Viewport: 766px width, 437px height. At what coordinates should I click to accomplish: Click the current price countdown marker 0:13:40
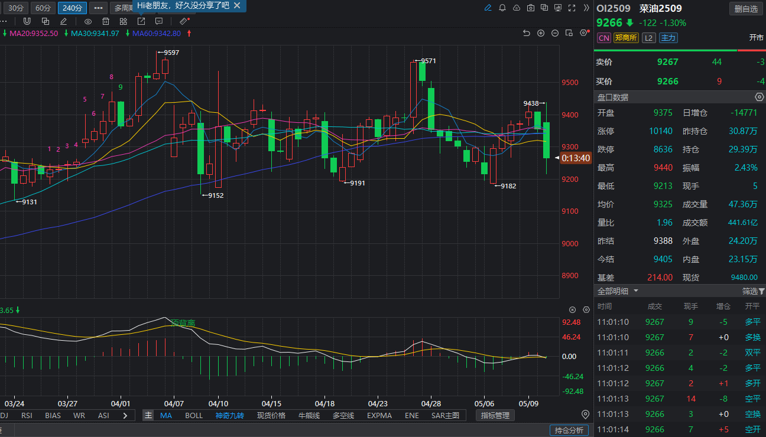point(576,158)
